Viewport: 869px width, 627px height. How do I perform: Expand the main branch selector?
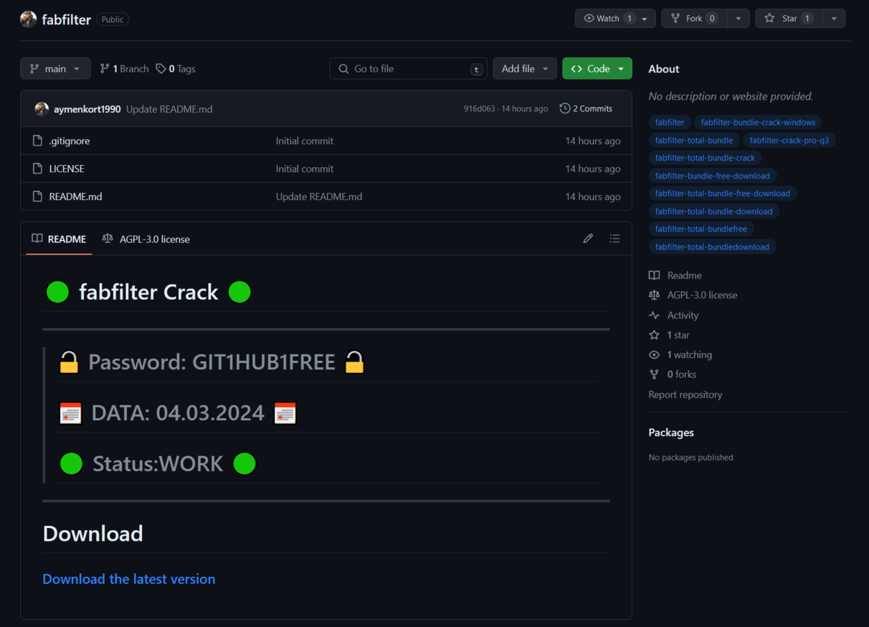click(55, 68)
